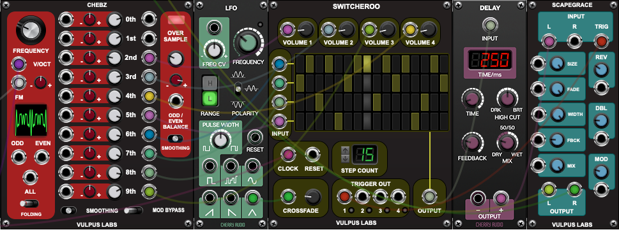This screenshot has height=230, width=619.
Task: Click the Switcheroo VOLUME 3 input jack
Action: click(369, 29)
